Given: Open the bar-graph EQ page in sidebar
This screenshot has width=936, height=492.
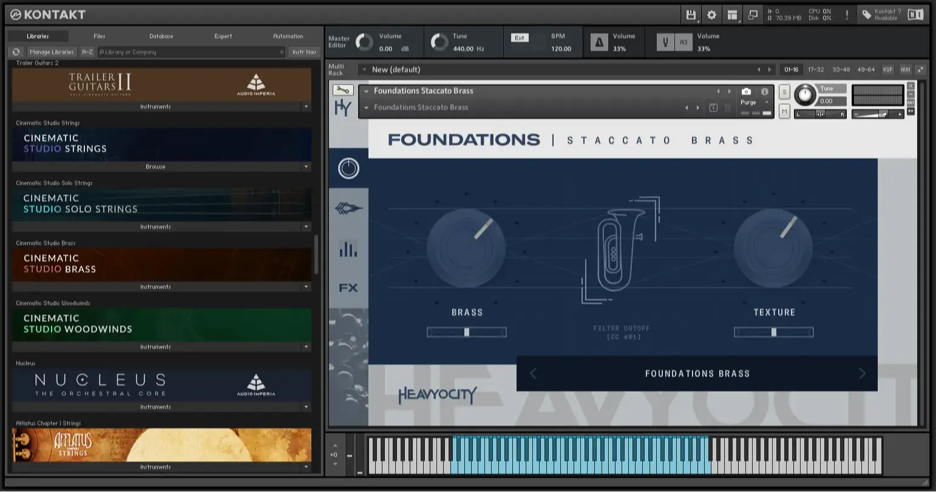Looking at the screenshot, I should [348, 249].
